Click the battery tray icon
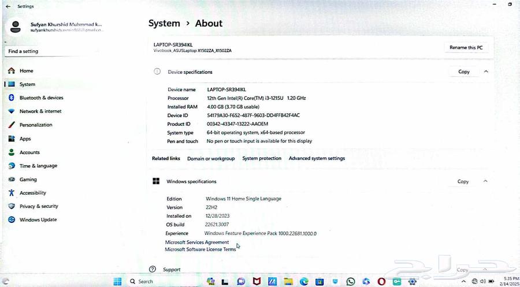The image size is (520, 287). [491, 281]
